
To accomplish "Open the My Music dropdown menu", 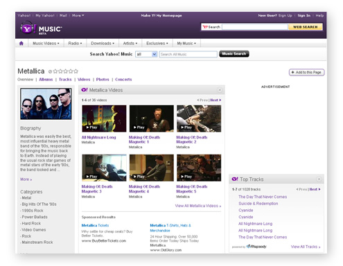I will pos(186,43).
